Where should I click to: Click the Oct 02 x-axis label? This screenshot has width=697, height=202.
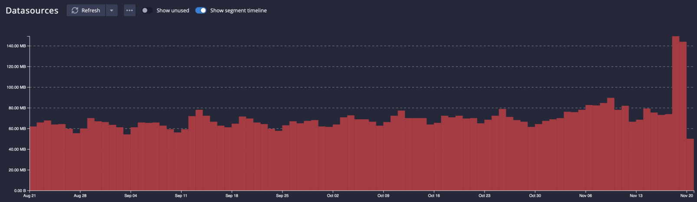(333, 196)
